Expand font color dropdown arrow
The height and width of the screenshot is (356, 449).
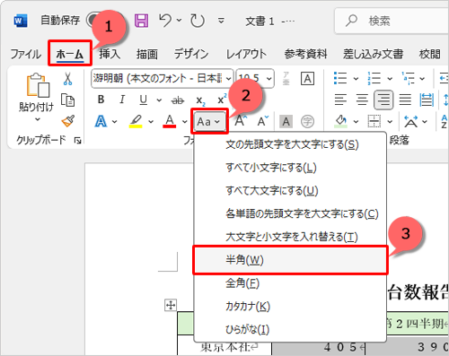(x=185, y=122)
